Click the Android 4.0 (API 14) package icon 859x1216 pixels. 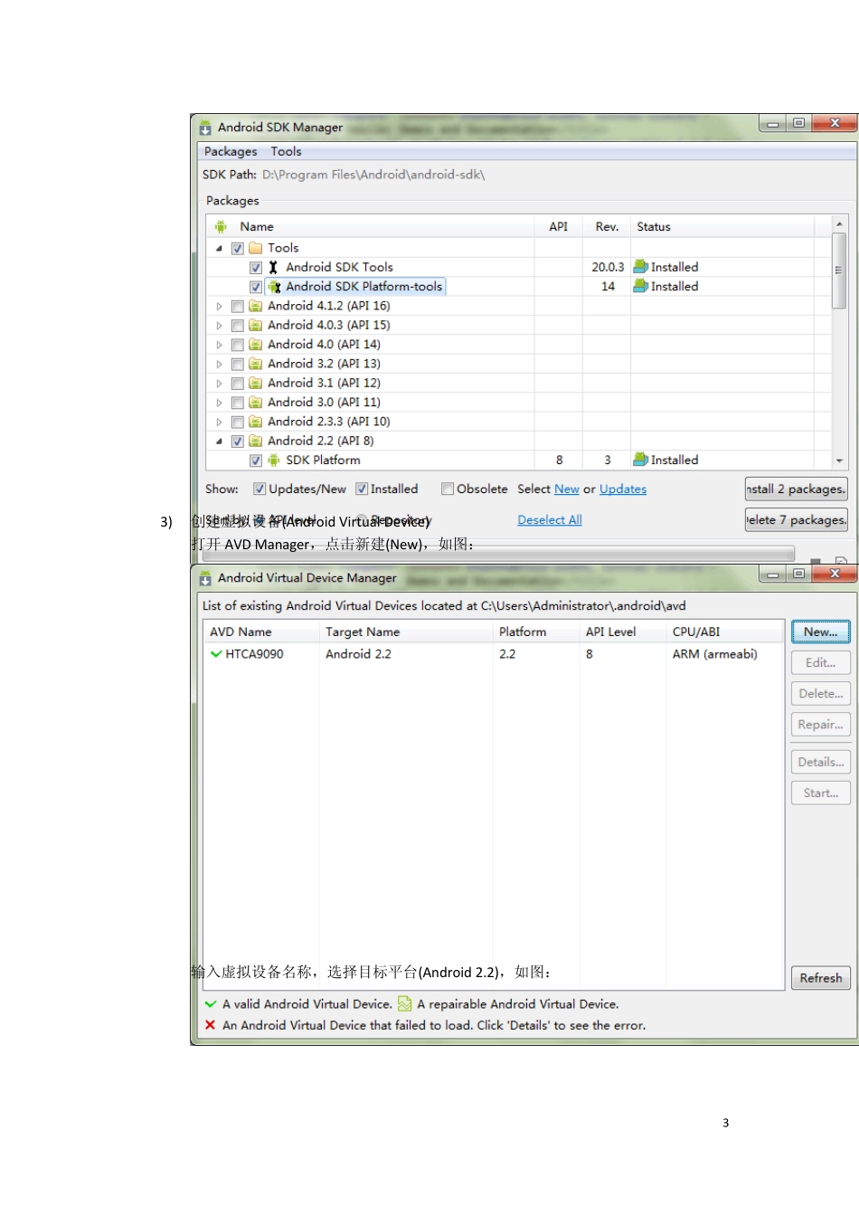(x=256, y=345)
